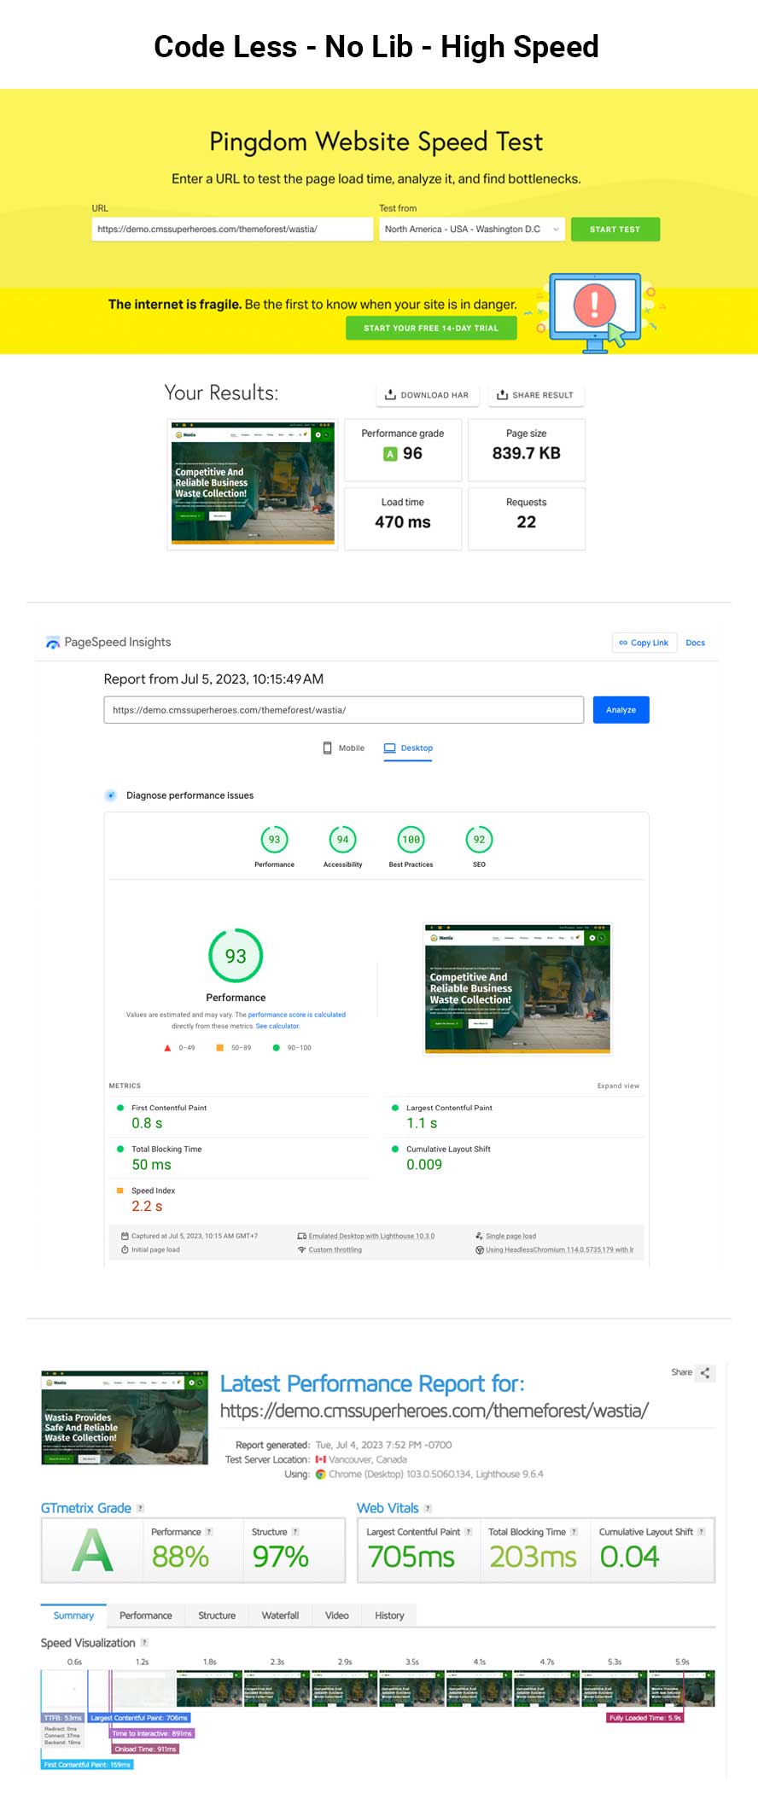This screenshot has height=1799, width=758.
Task: Click the START TEST button
Action: click(615, 229)
